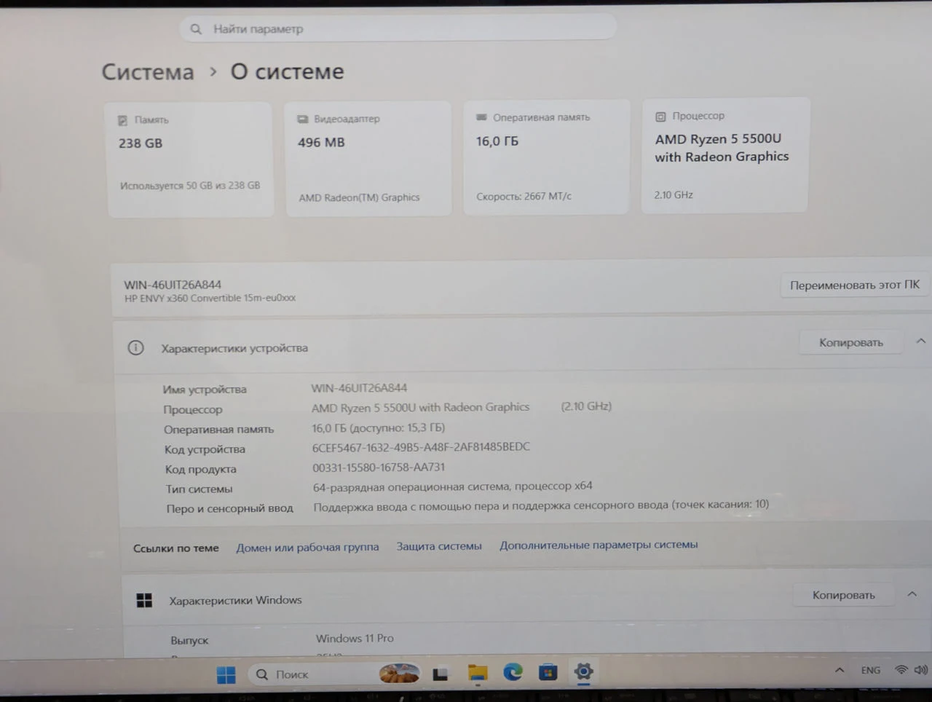Click the search highlight image in taskbar search

pyautogui.click(x=399, y=674)
